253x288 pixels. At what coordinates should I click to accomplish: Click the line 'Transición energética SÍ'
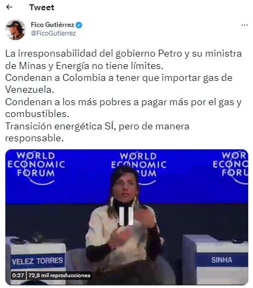coord(60,126)
